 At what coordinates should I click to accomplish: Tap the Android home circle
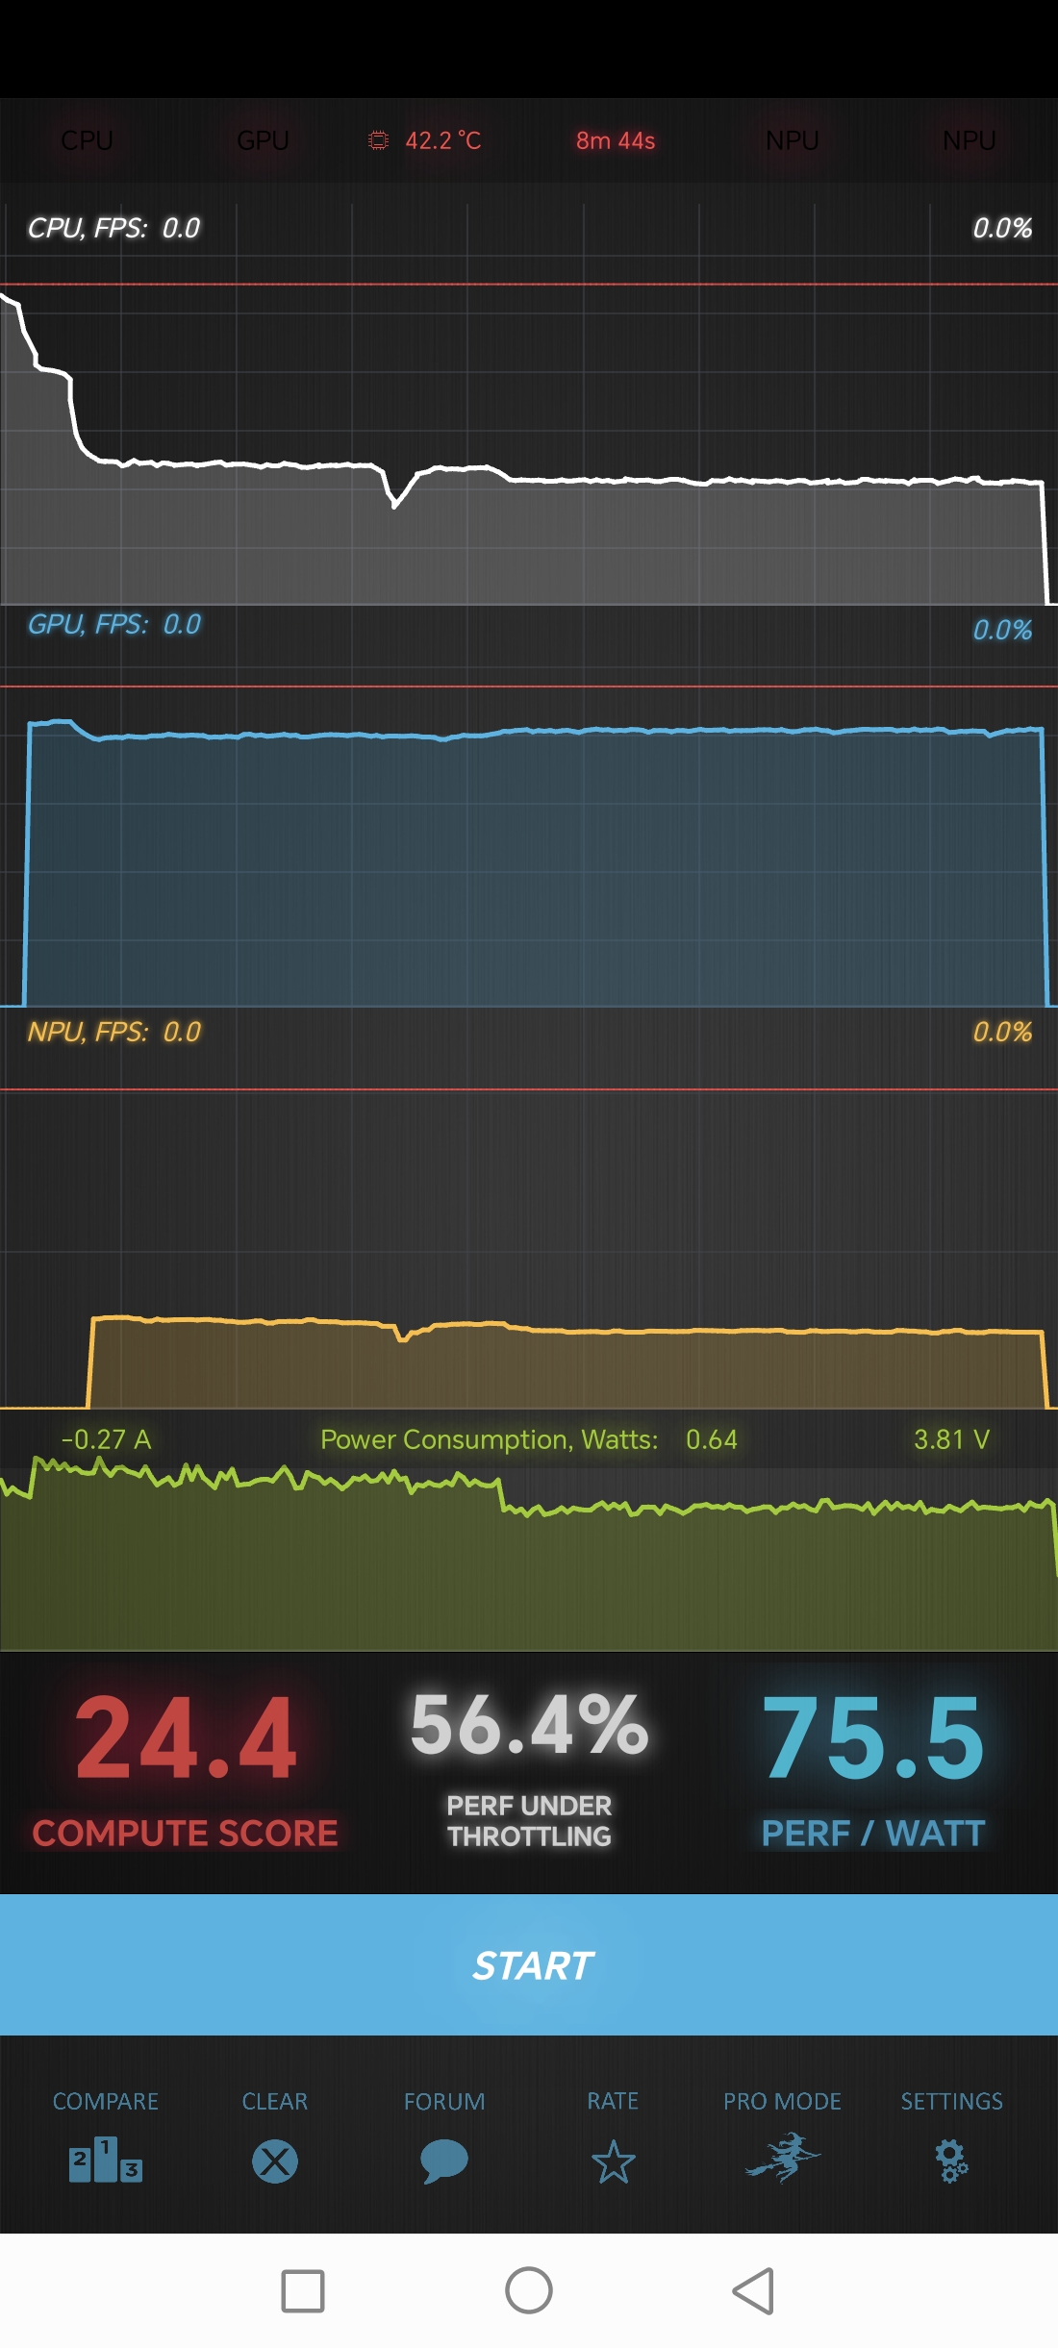pyautogui.click(x=529, y=2290)
